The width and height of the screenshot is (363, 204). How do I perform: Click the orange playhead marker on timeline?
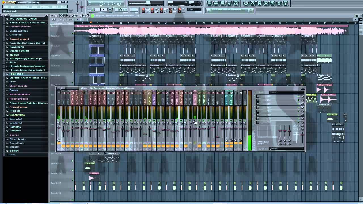click(x=91, y=23)
